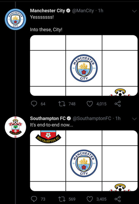Screen dimensions: 139x204
Task: Like the Manchester City tweet
Action: click(90, 104)
